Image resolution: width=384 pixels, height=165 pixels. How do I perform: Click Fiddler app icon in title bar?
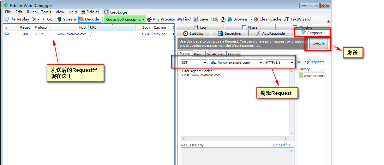[6, 5]
